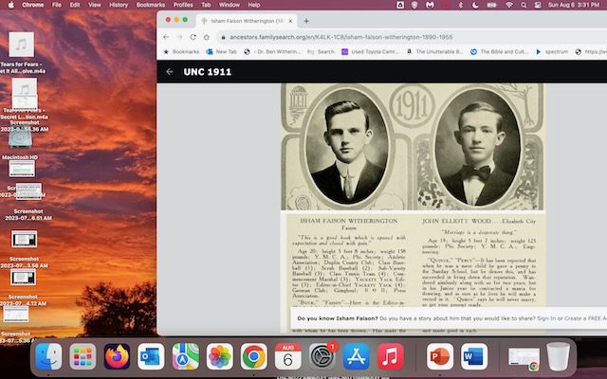Launch Outlook from the Dock
The height and width of the screenshot is (379, 607).
click(x=151, y=356)
